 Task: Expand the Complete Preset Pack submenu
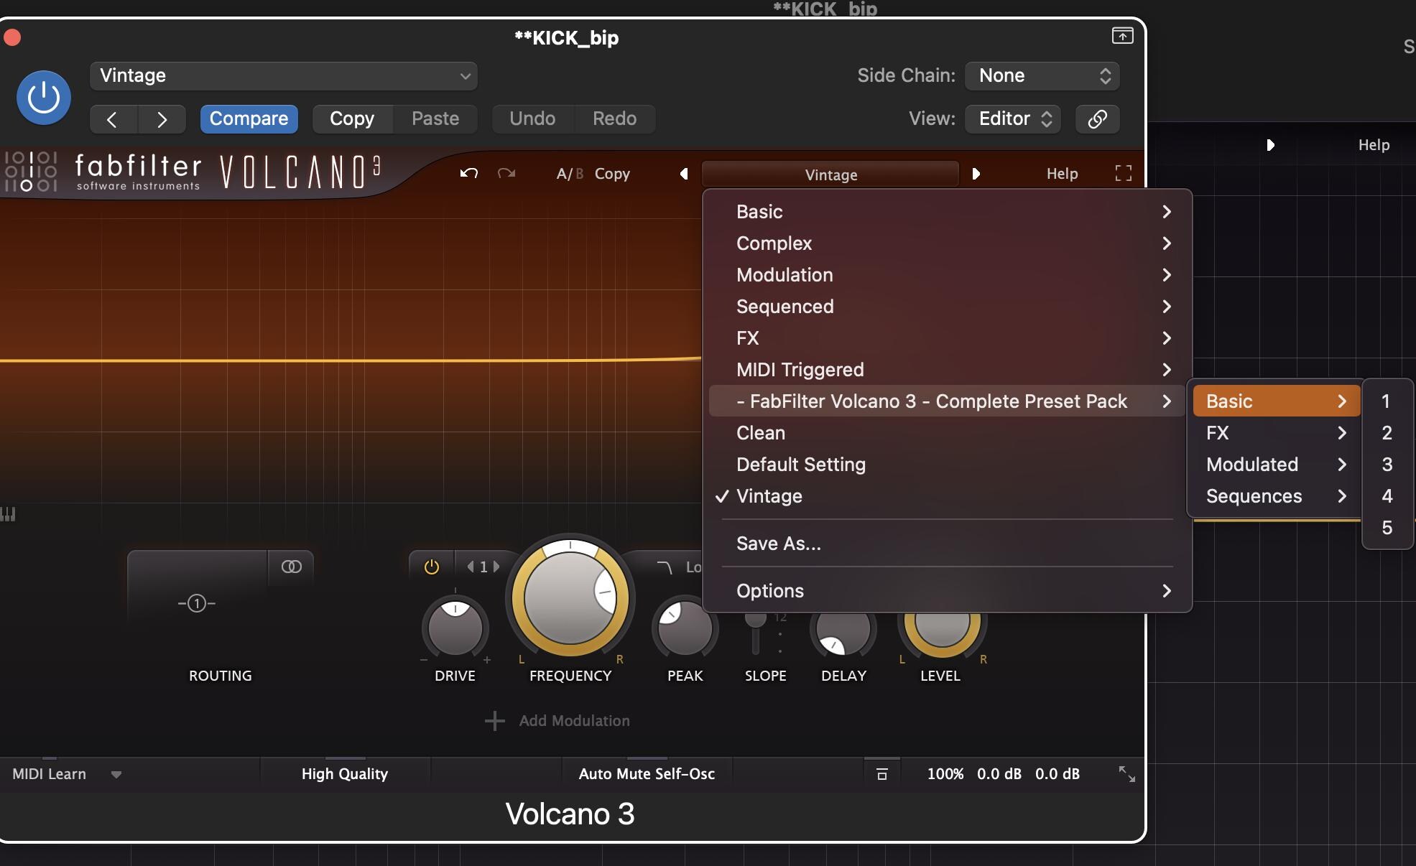click(947, 401)
